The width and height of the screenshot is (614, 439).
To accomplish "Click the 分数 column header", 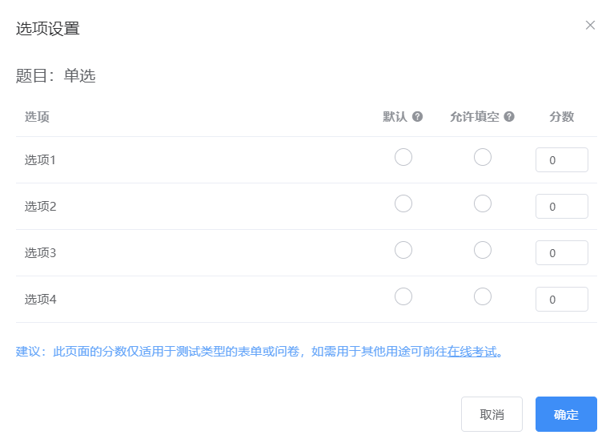I will pyautogui.click(x=561, y=116).
